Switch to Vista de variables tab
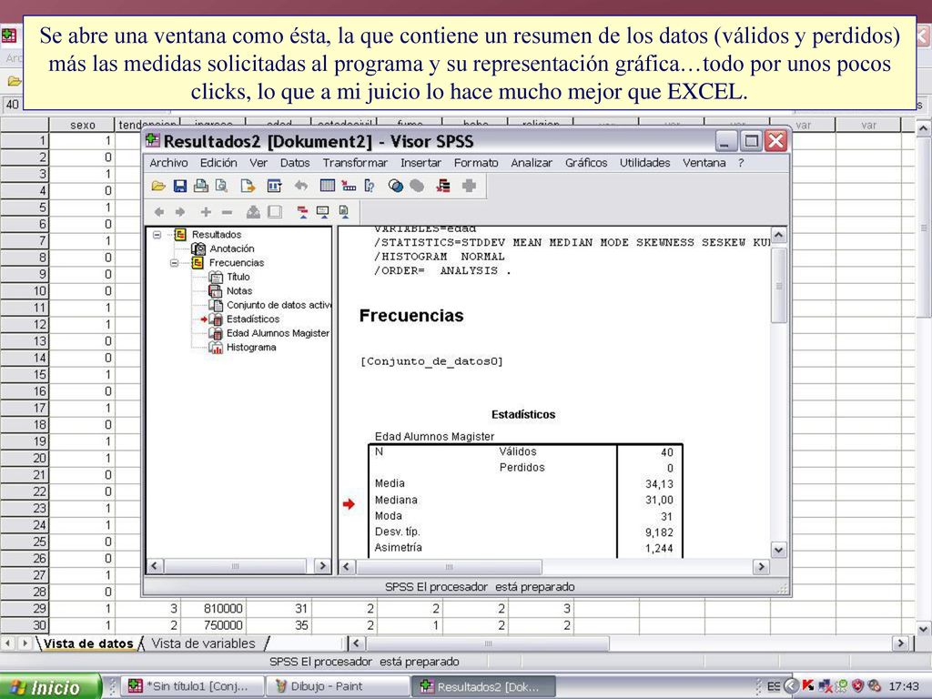 [x=203, y=643]
